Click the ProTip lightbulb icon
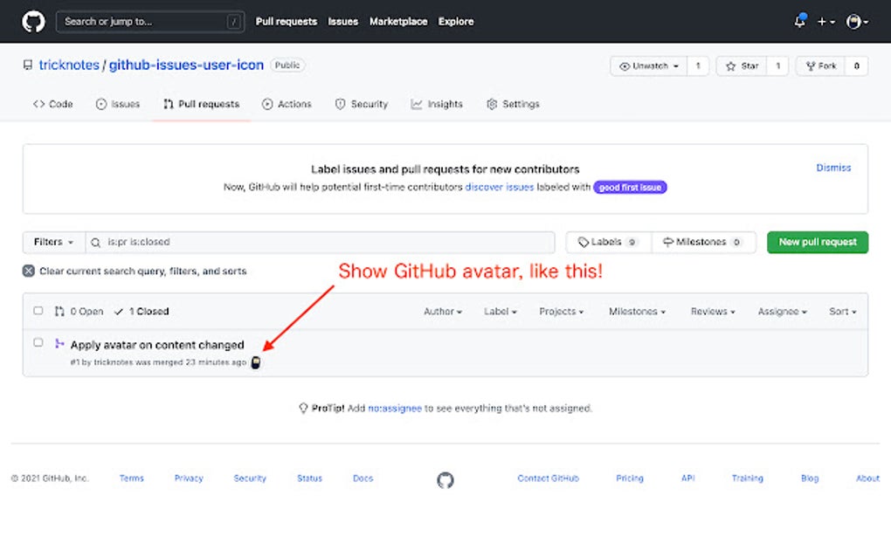The width and height of the screenshot is (891, 557). pyautogui.click(x=302, y=407)
